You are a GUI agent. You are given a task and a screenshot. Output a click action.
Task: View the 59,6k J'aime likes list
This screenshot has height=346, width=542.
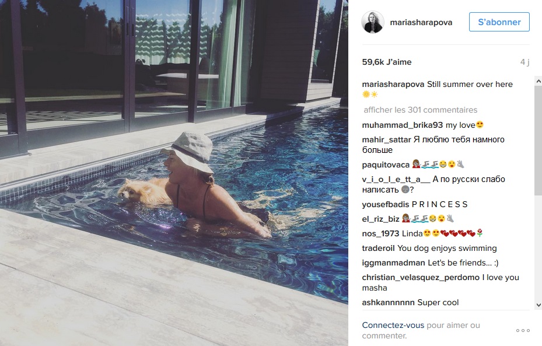pyautogui.click(x=387, y=62)
